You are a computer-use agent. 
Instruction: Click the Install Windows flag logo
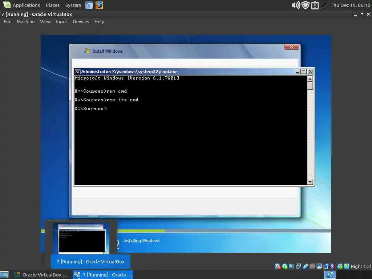click(x=87, y=51)
